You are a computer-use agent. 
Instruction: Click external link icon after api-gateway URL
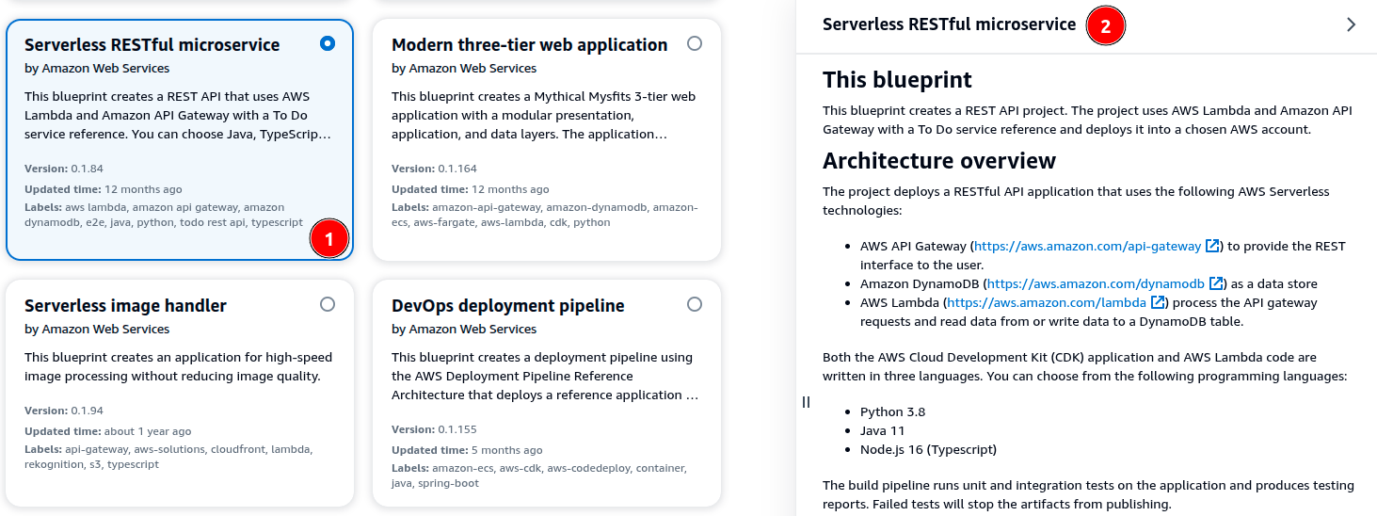(1213, 246)
